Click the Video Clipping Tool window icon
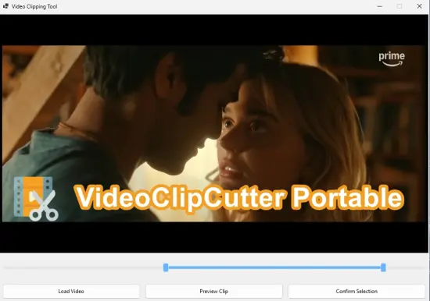 coord(5,6)
